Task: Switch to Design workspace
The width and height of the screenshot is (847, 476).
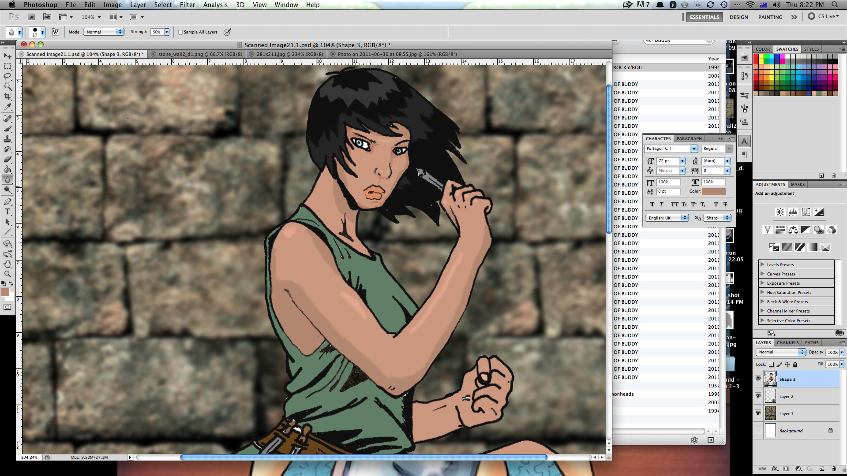Action: (x=738, y=17)
